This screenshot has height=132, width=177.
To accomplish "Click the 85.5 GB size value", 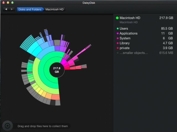I will [167, 29].
